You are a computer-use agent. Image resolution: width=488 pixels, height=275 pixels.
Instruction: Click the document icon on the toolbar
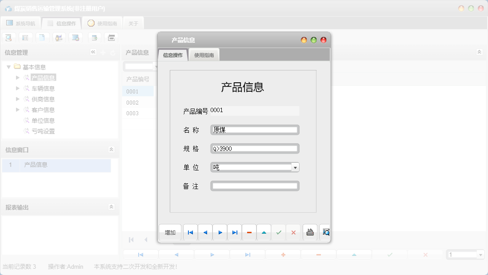[42, 37]
